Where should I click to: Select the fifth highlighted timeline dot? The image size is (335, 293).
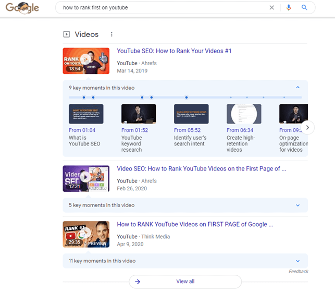click(187, 97)
